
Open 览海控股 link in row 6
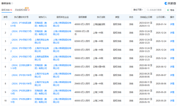point(41,67)
